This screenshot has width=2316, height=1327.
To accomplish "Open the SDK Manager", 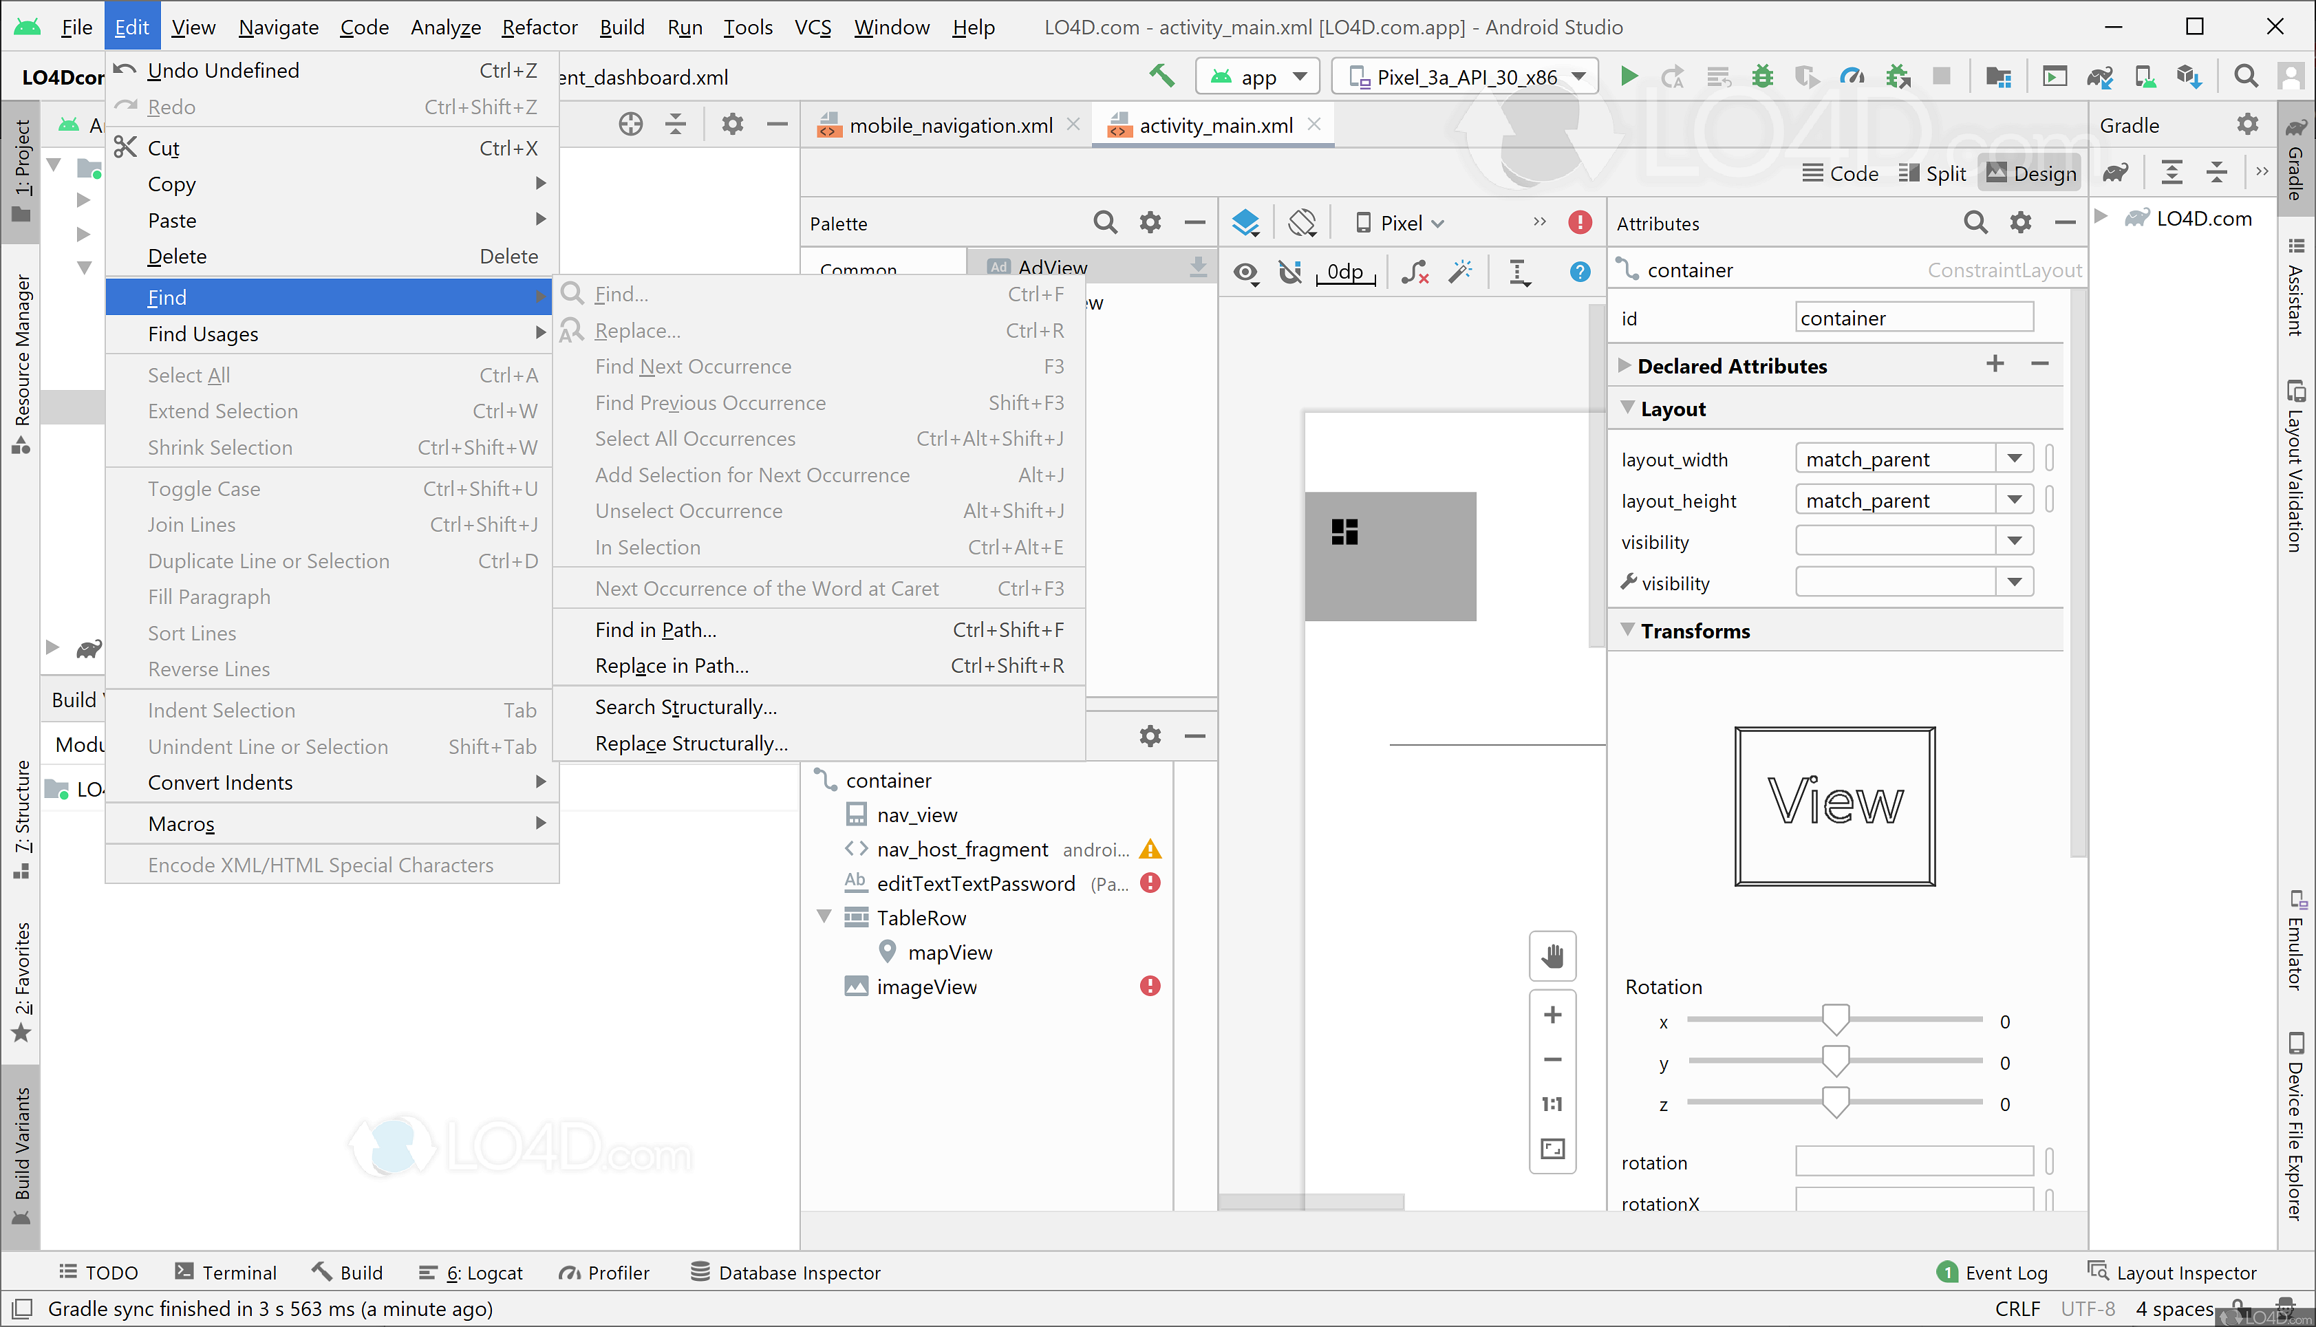I will [2189, 76].
